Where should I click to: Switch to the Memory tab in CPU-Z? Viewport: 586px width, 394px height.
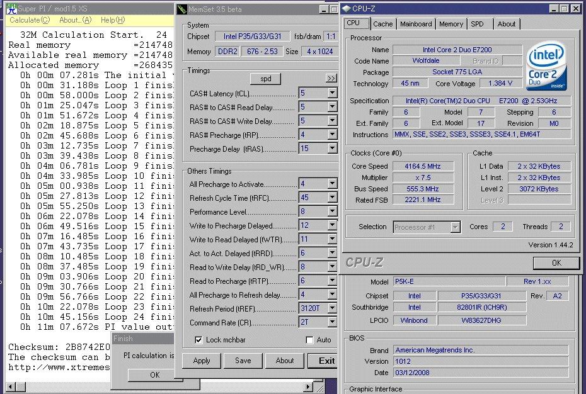pyautogui.click(x=451, y=24)
